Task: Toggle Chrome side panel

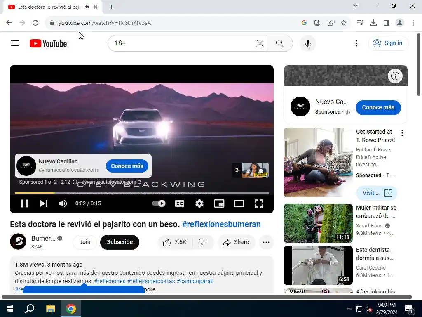Action: pos(387,23)
